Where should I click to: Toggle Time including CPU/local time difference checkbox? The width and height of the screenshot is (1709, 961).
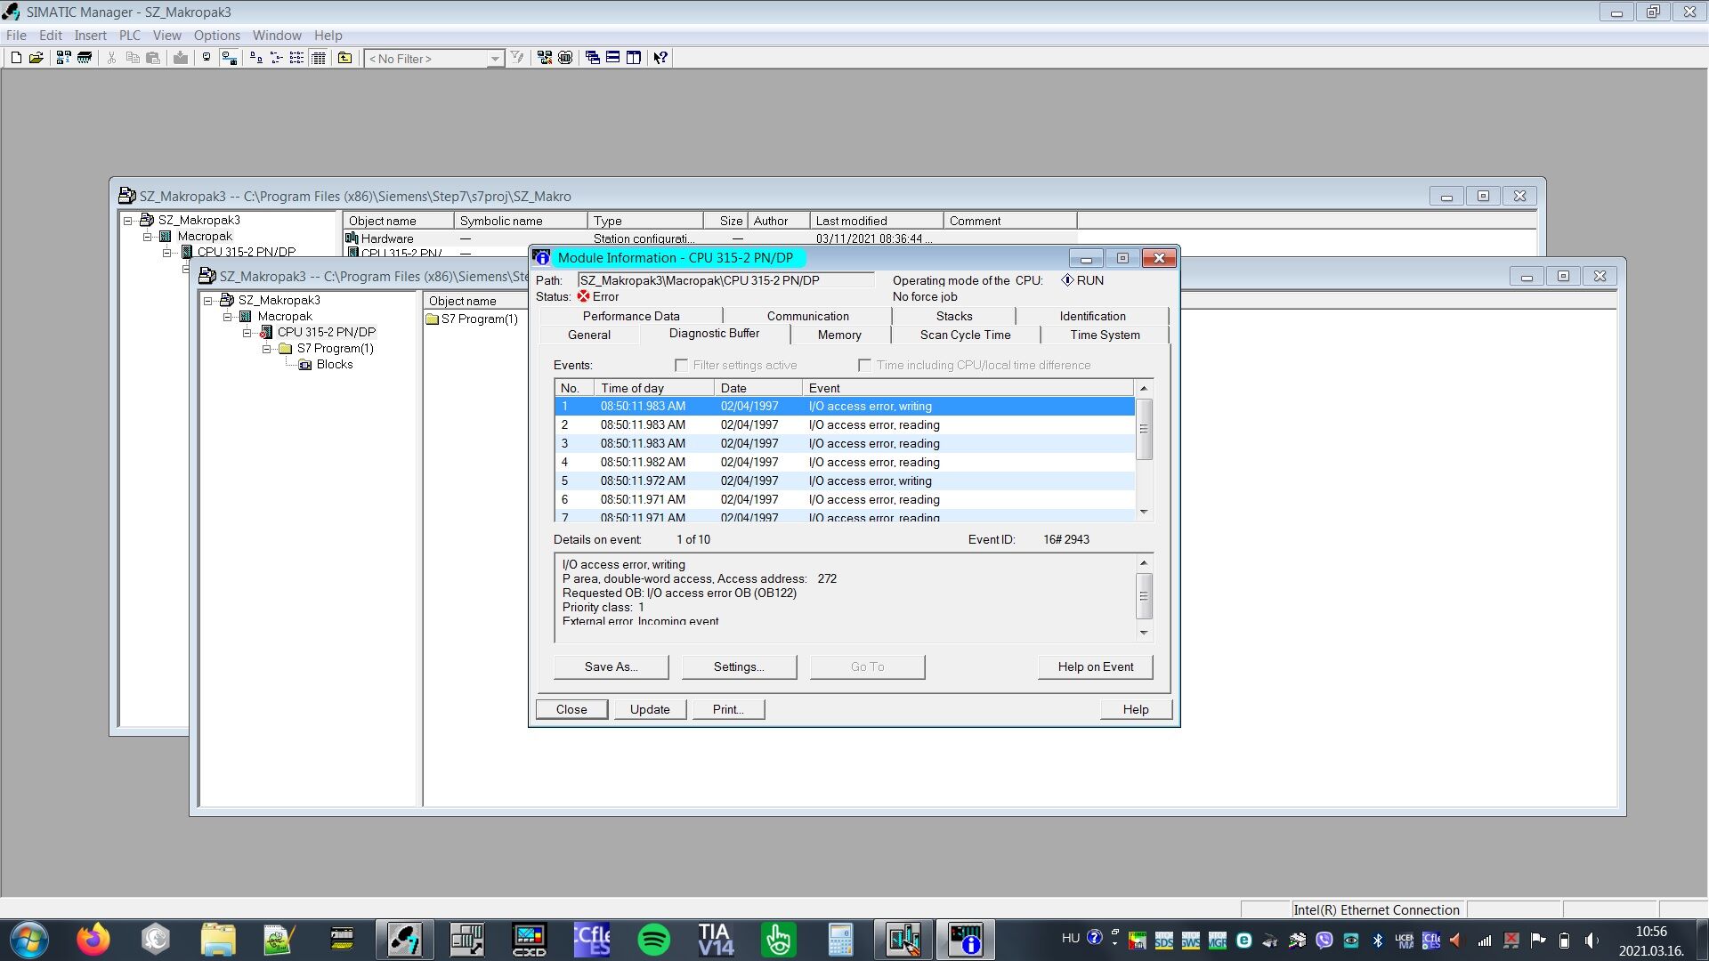[864, 365]
